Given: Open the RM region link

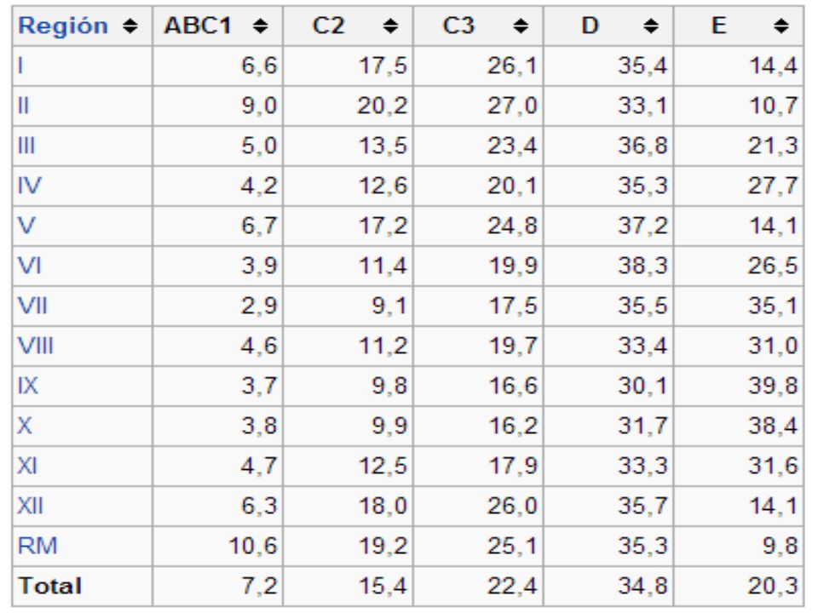Looking at the screenshot, I should (x=37, y=546).
